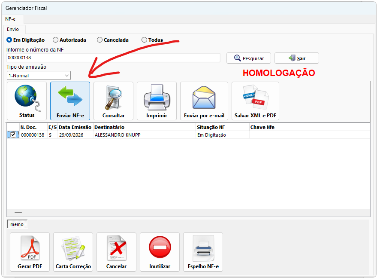Check the SEFAZ Status globe icon
The height and width of the screenshot is (278, 377).
click(x=27, y=101)
